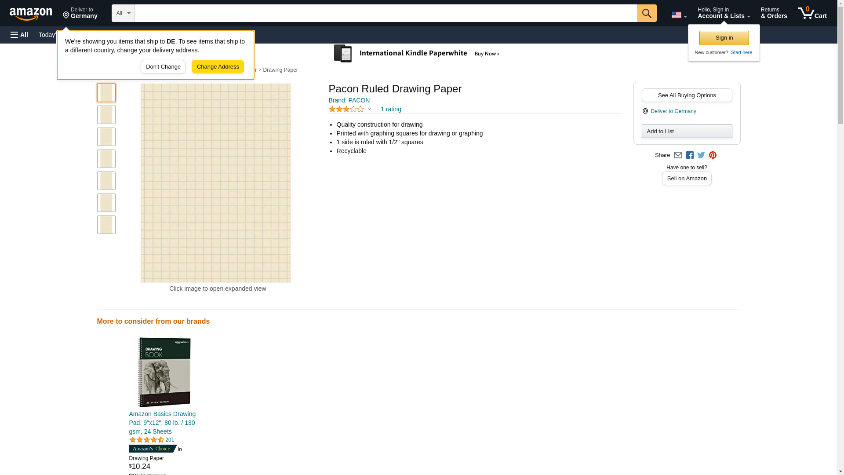Click into the search text field
Image resolution: width=844 pixels, height=475 pixels.
tap(385, 13)
